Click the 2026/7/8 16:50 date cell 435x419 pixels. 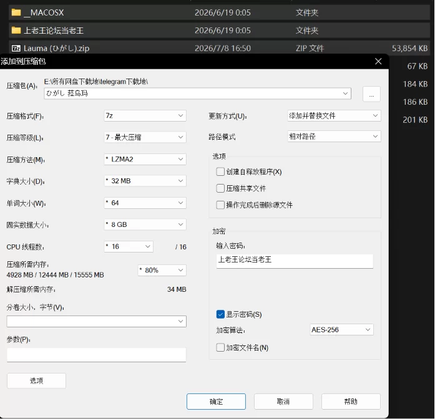pyautogui.click(x=223, y=48)
